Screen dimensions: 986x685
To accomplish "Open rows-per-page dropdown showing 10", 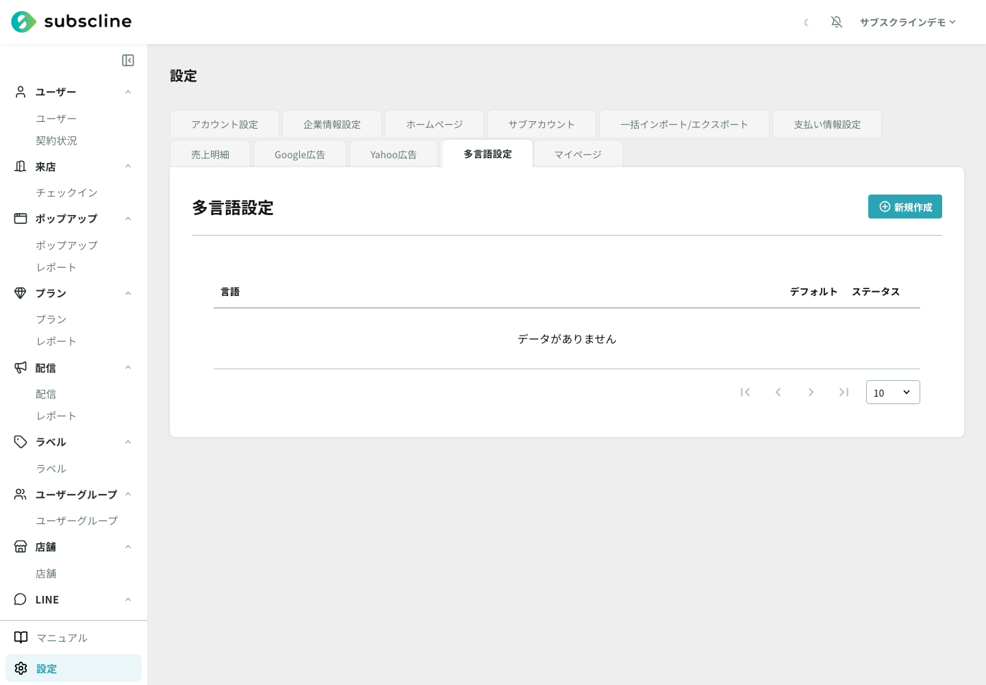I will coord(893,393).
